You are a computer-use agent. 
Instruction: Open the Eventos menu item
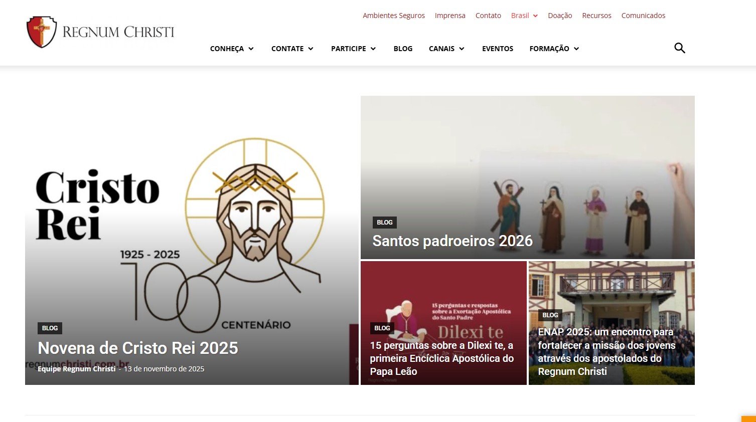[x=497, y=49]
